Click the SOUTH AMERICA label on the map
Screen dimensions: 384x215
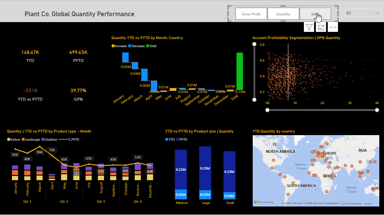301,186
